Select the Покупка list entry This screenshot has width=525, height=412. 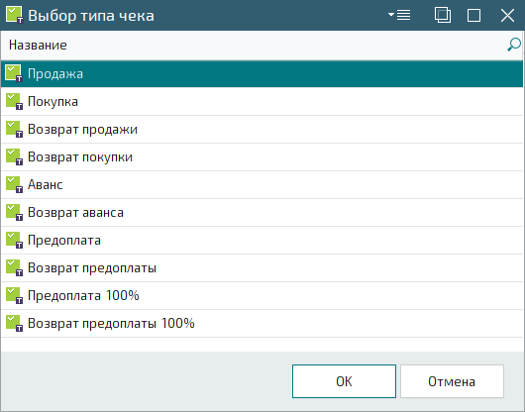tap(262, 101)
